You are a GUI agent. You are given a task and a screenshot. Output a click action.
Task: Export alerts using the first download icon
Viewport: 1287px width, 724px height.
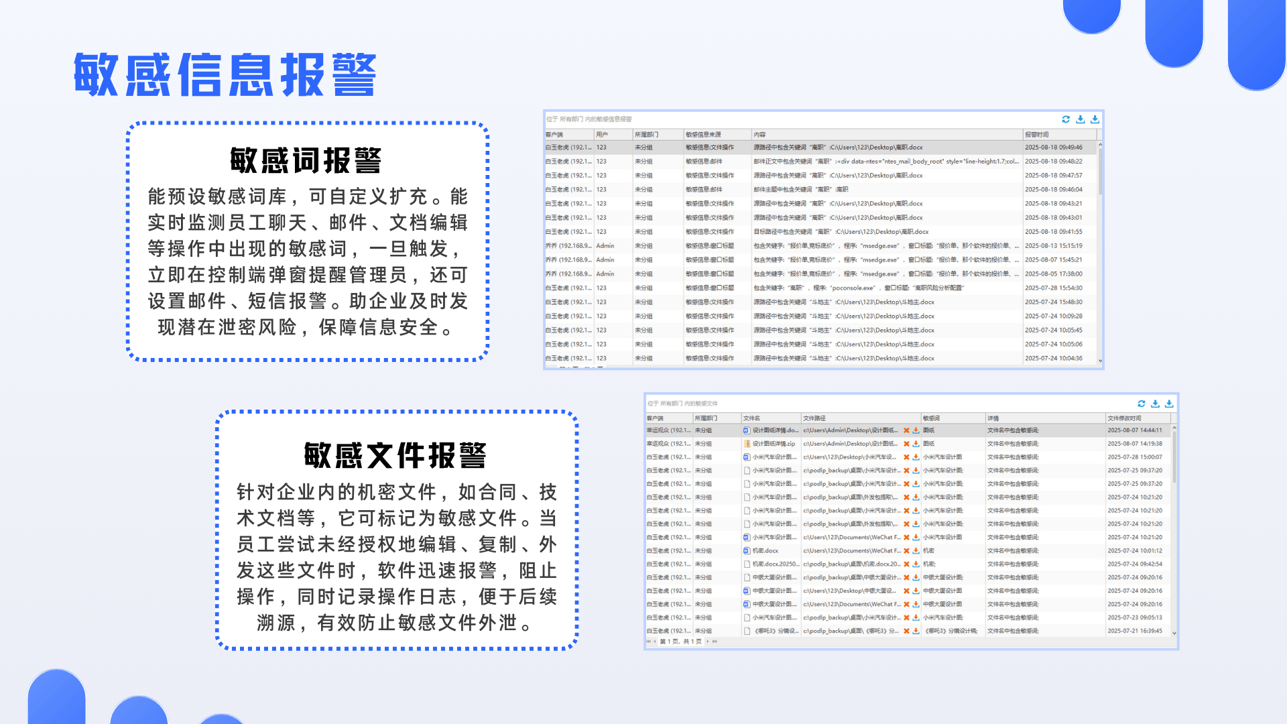click(1080, 119)
